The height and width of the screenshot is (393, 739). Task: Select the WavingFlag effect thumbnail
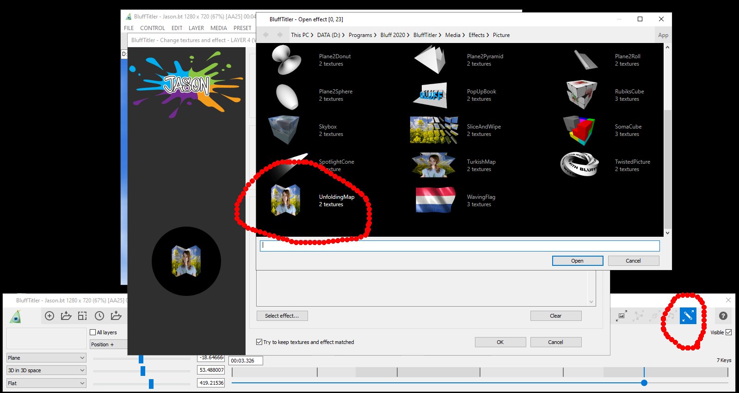click(435, 200)
